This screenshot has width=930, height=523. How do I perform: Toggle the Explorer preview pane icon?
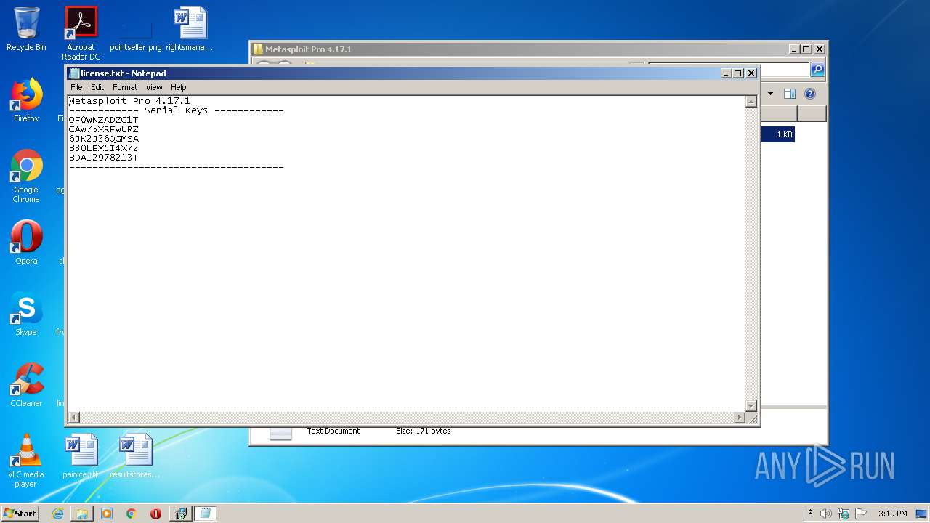pos(790,94)
